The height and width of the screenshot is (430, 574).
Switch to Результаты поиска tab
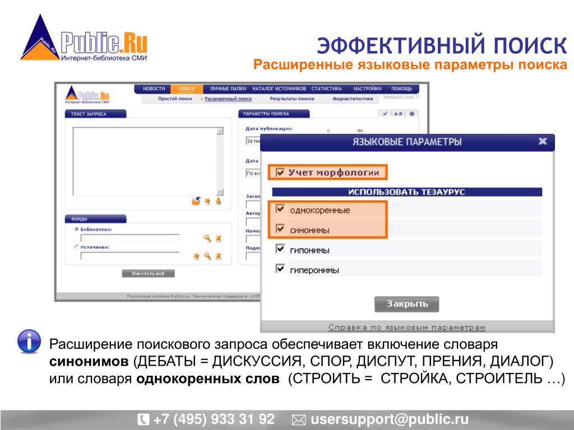(291, 99)
